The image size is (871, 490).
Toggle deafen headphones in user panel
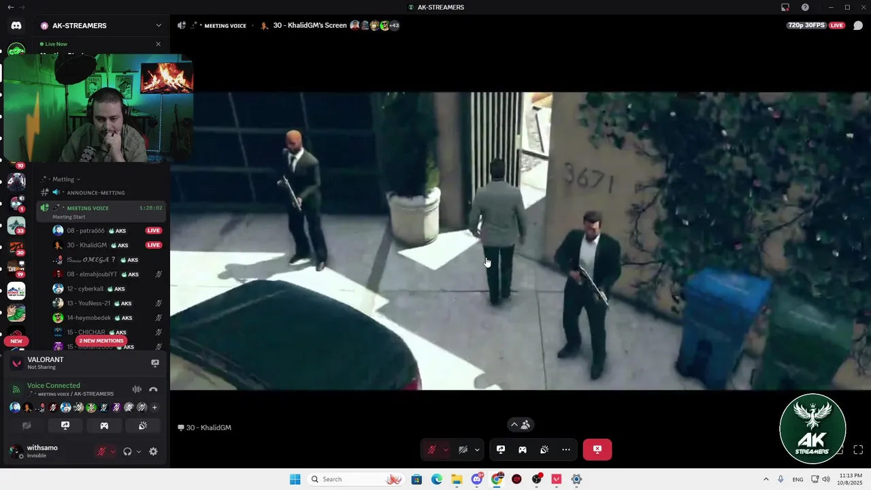click(127, 451)
